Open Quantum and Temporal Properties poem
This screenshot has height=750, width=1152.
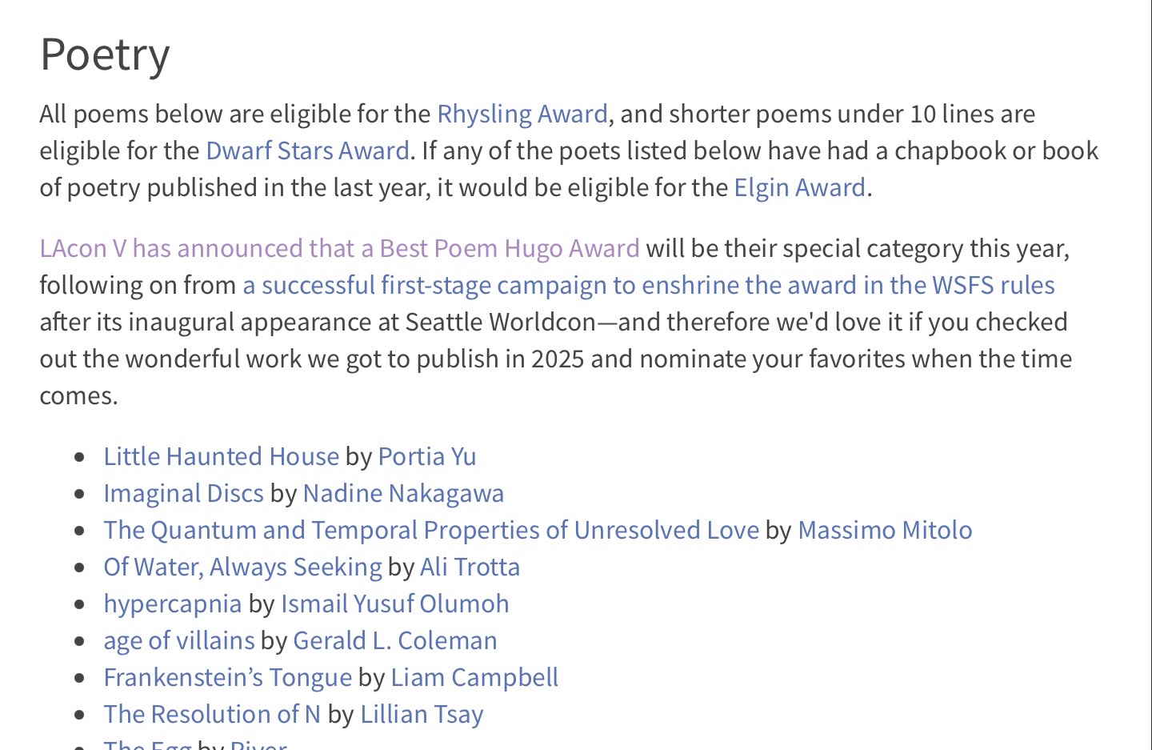click(x=430, y=531)
